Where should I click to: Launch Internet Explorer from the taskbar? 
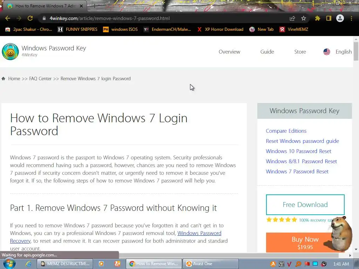[x=28, y=264]
